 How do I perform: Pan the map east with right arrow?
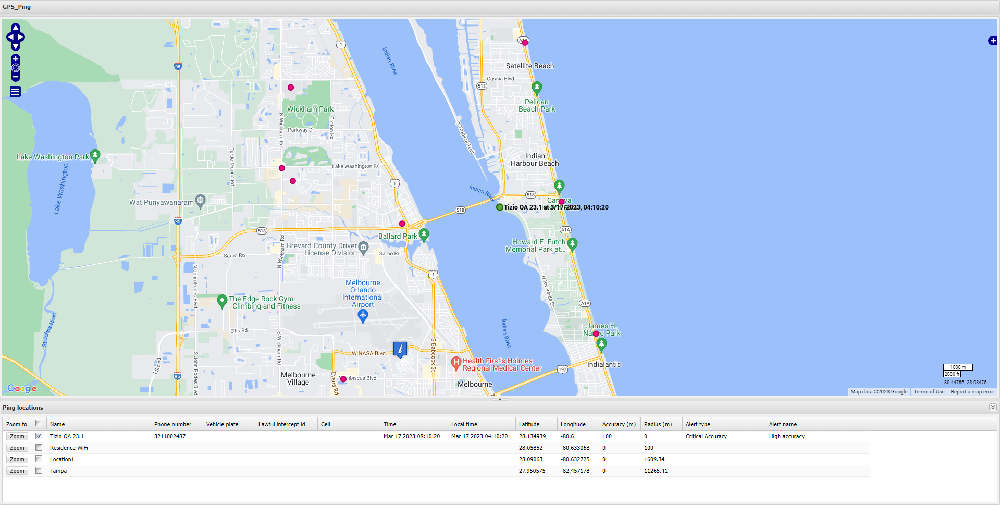click(22, 38)
